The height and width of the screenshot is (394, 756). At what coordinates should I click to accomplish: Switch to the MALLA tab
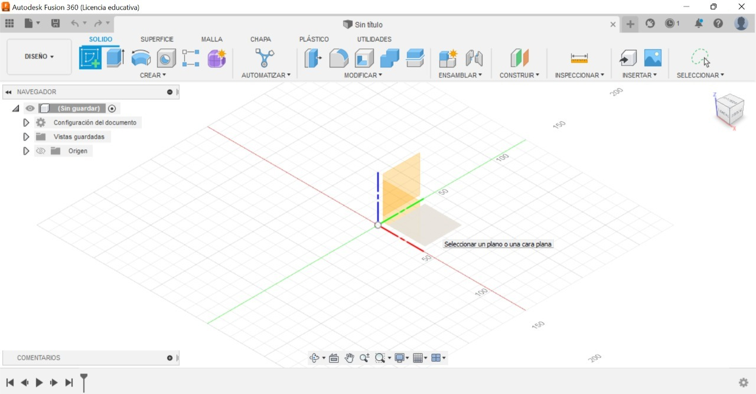211,39
